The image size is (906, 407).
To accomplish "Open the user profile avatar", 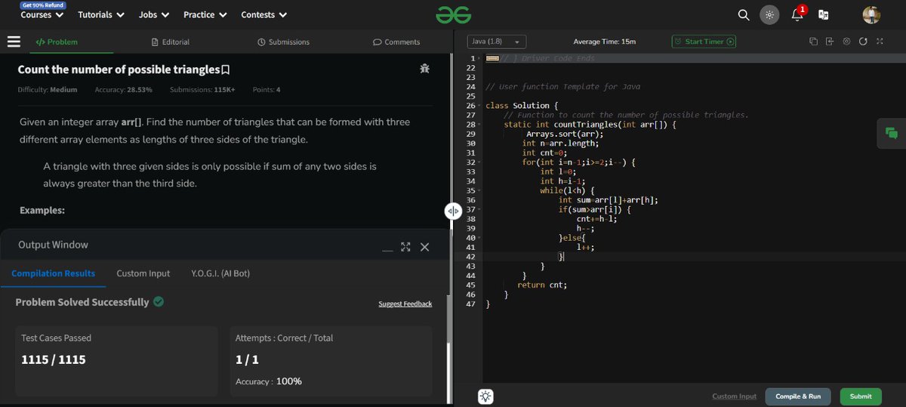I will tap(871, 15).
